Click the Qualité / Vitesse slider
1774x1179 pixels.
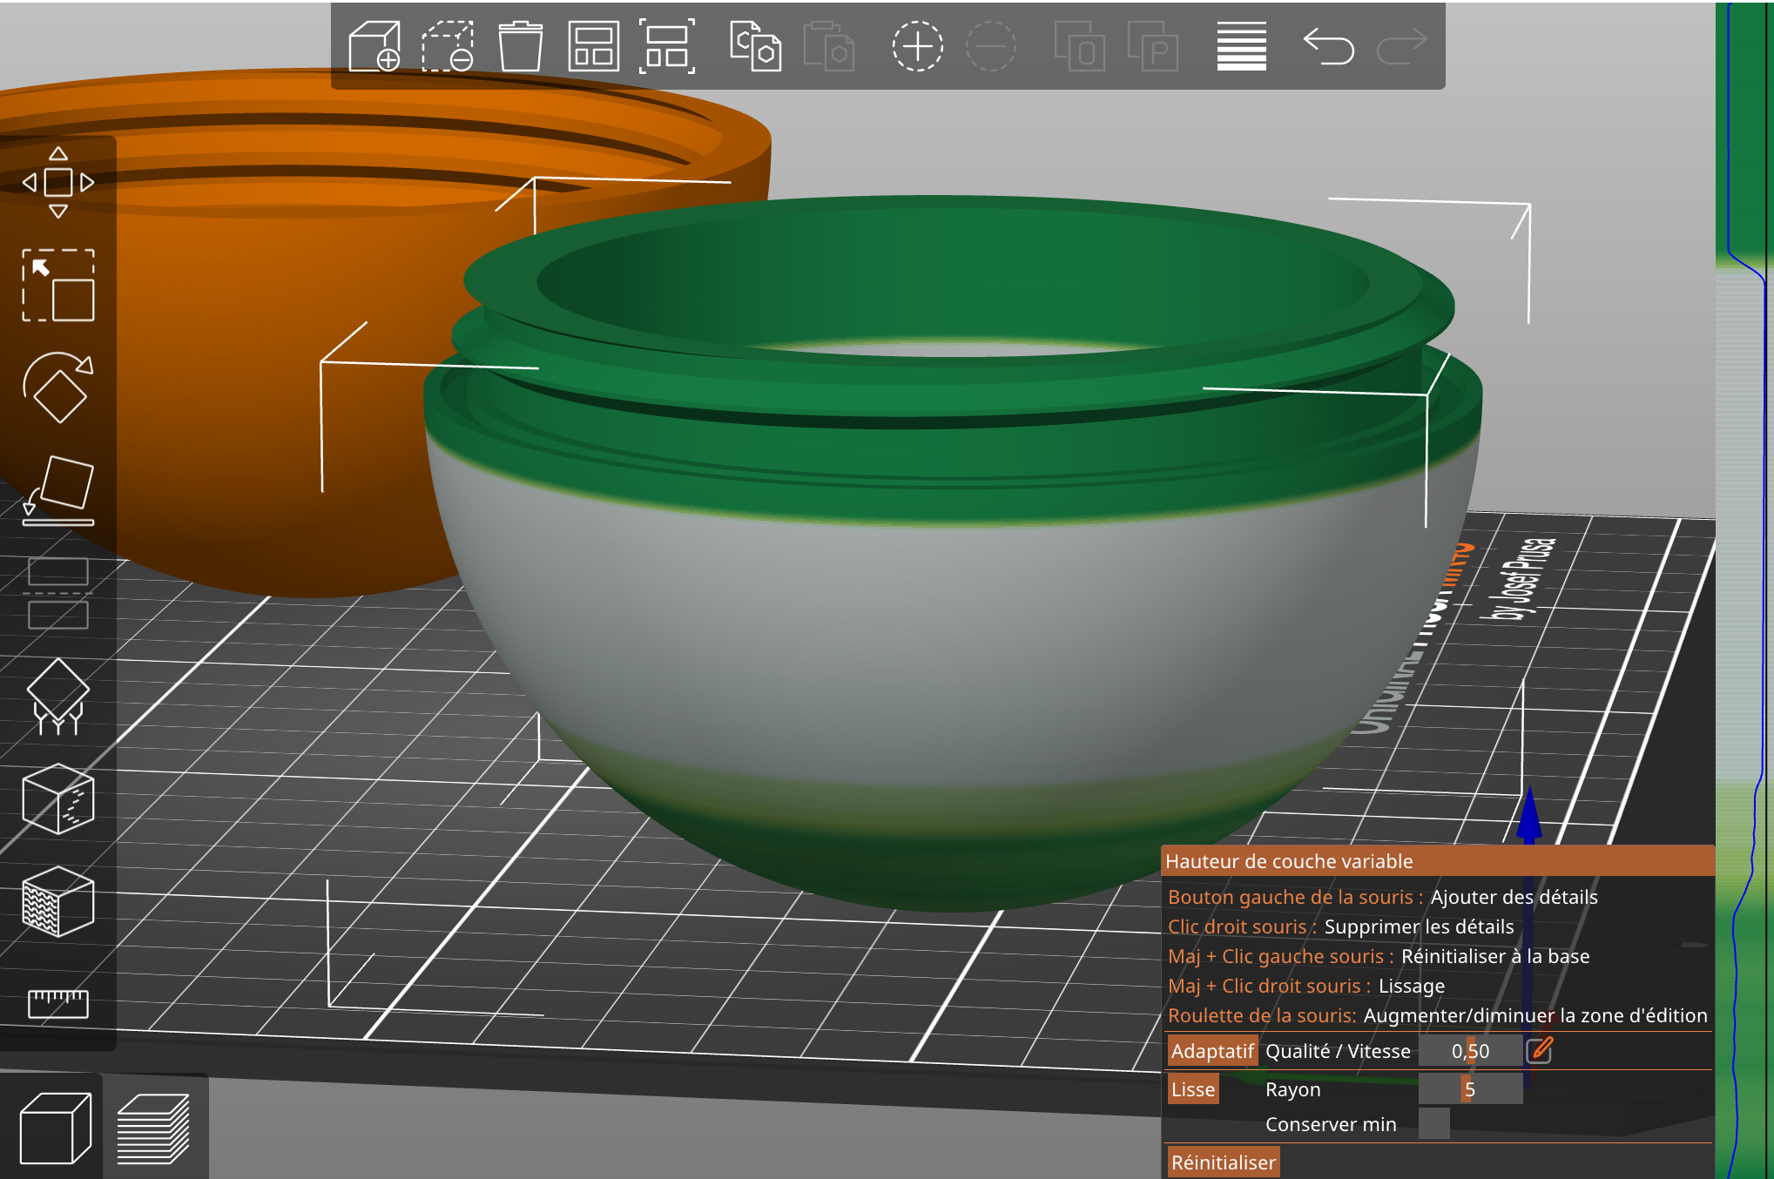1470,1051
